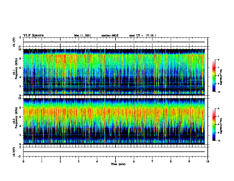Click the "-5" tick on ch.1(V) axis
The width and height of the screenshot is (234, 181).
(x=20, y=47)
